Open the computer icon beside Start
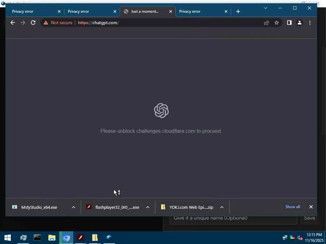The image size is (326, 244). (x=23, y=238)
